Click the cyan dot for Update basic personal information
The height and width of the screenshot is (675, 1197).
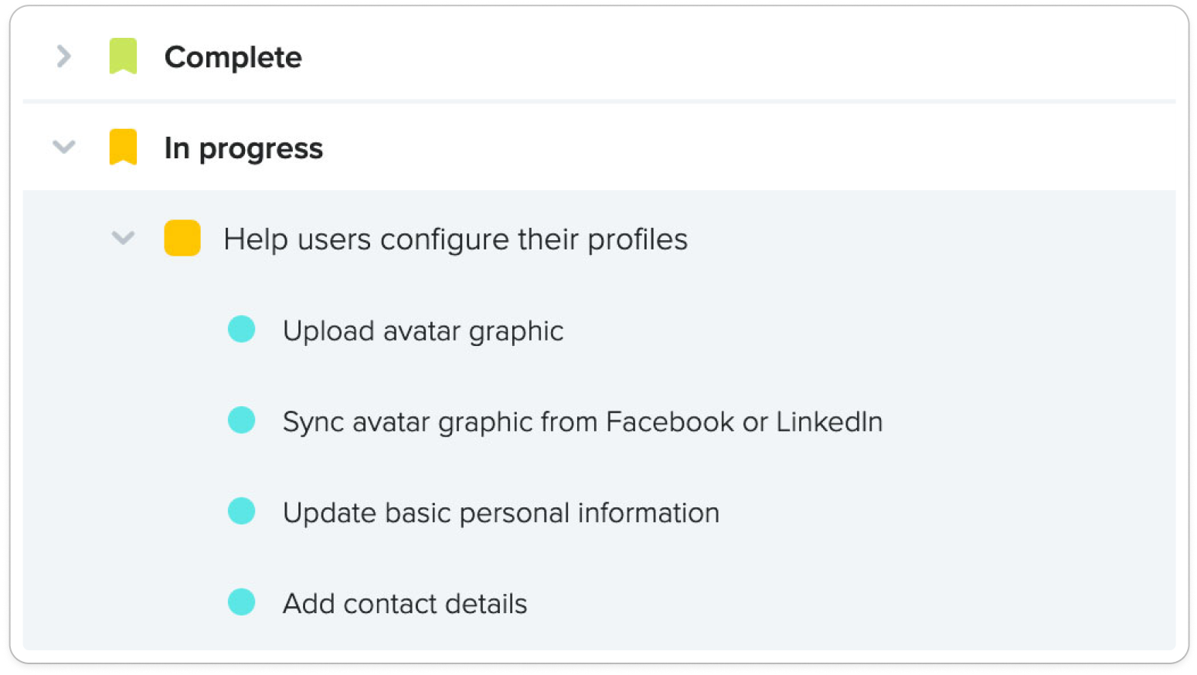(241, 511)
